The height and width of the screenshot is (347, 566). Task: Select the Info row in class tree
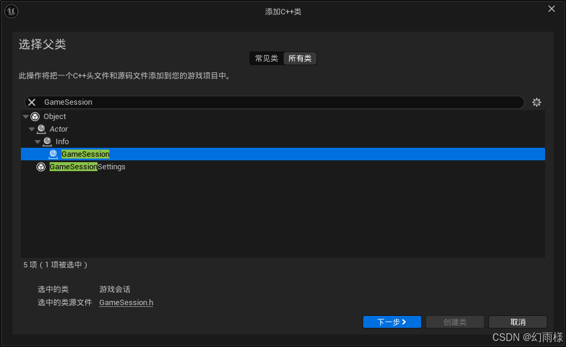coord(282,142)
